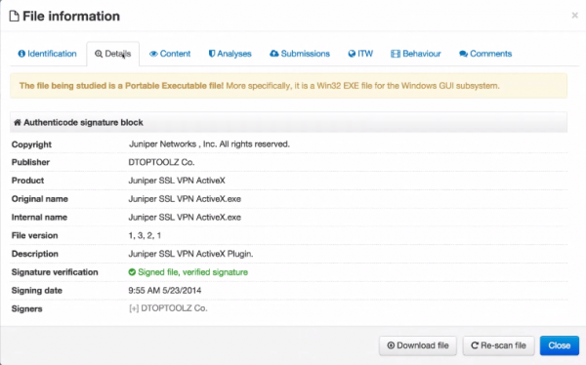Click the cloud upload icon beside Submissions
586x365 pixels.
tap(273, 54)
